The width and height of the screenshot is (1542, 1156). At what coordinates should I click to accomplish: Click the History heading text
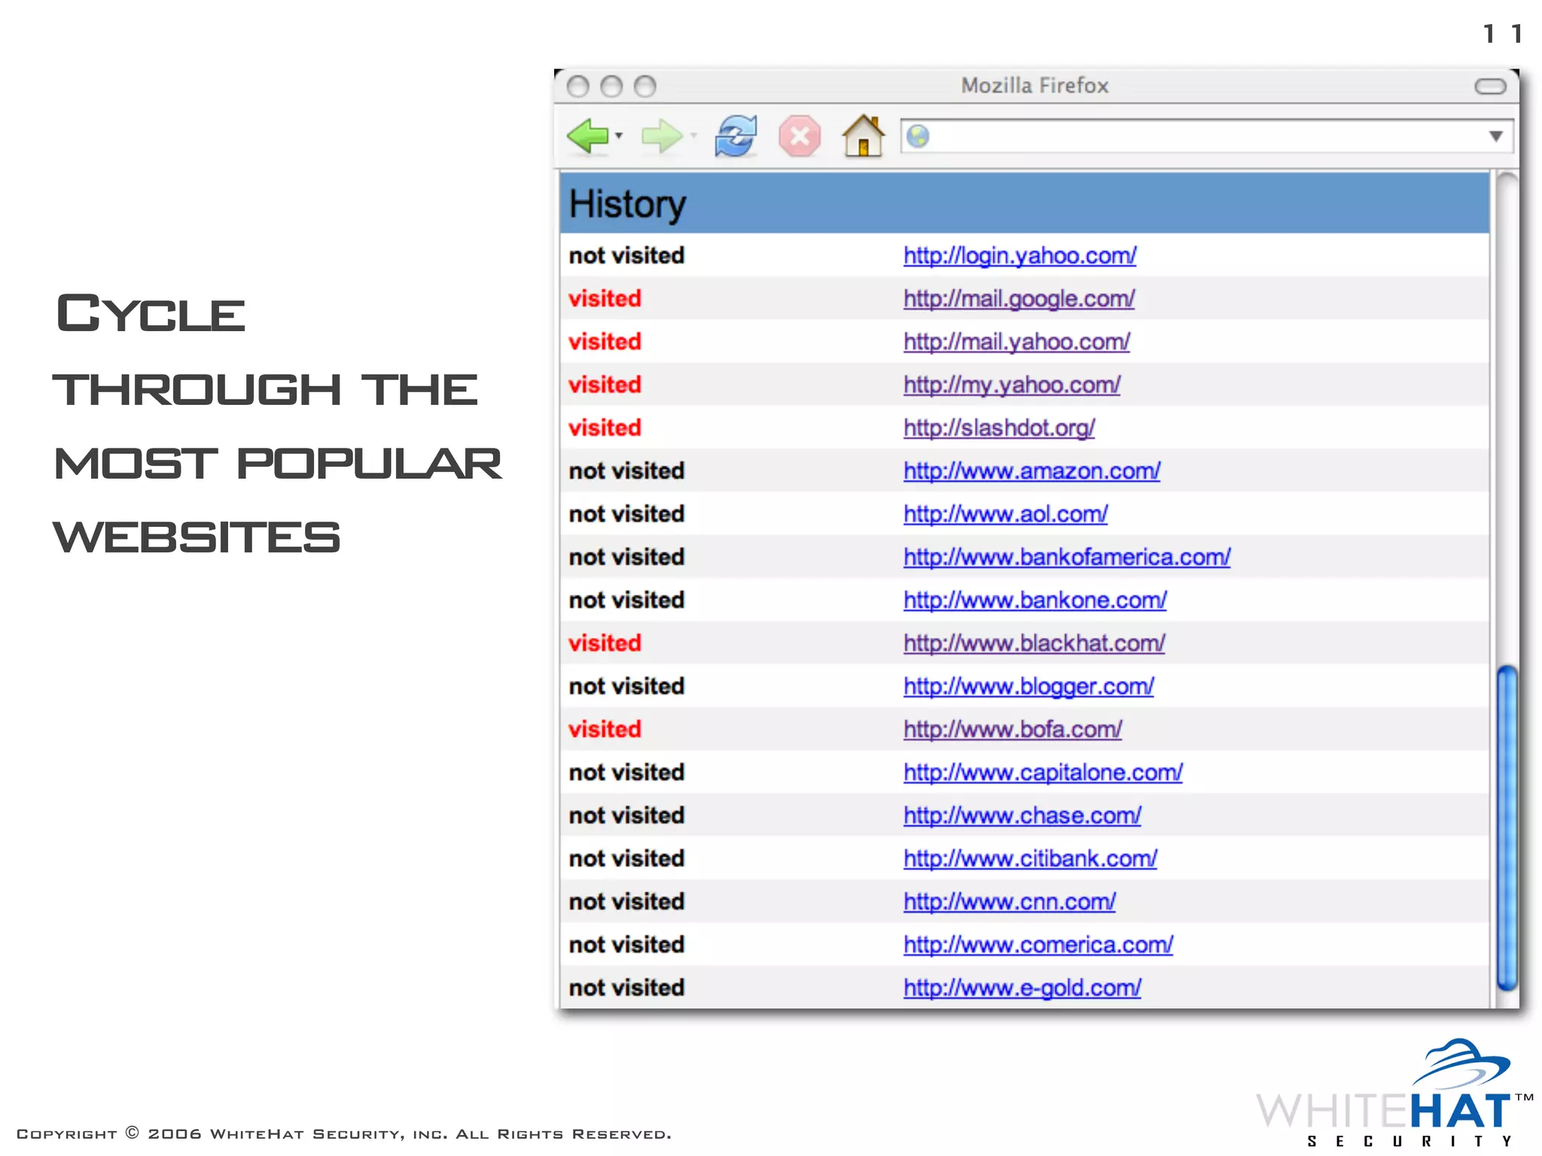coord(627,204)
